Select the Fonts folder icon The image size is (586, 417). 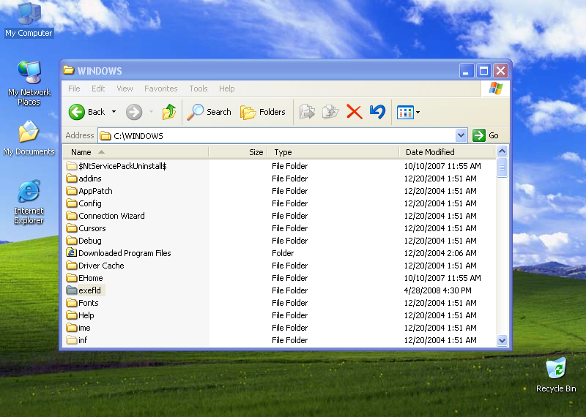(x=71, y=302)
